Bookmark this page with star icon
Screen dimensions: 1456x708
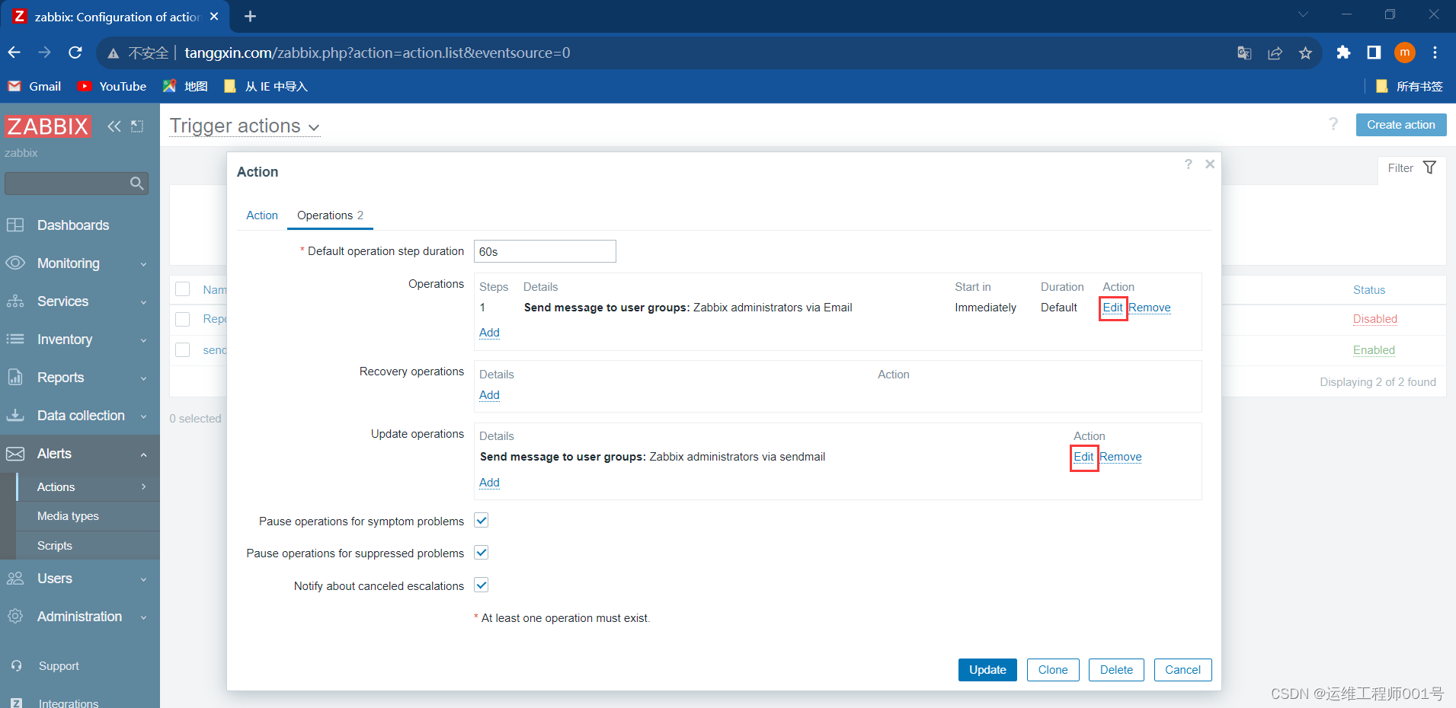tap(1306, 53)
